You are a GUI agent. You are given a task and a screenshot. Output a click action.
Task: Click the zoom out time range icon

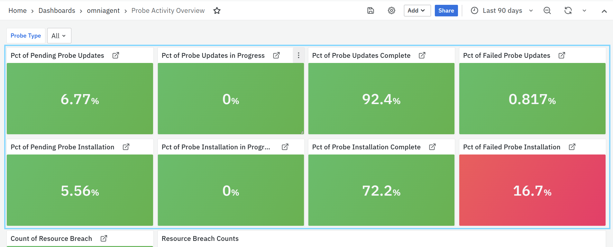547,11
